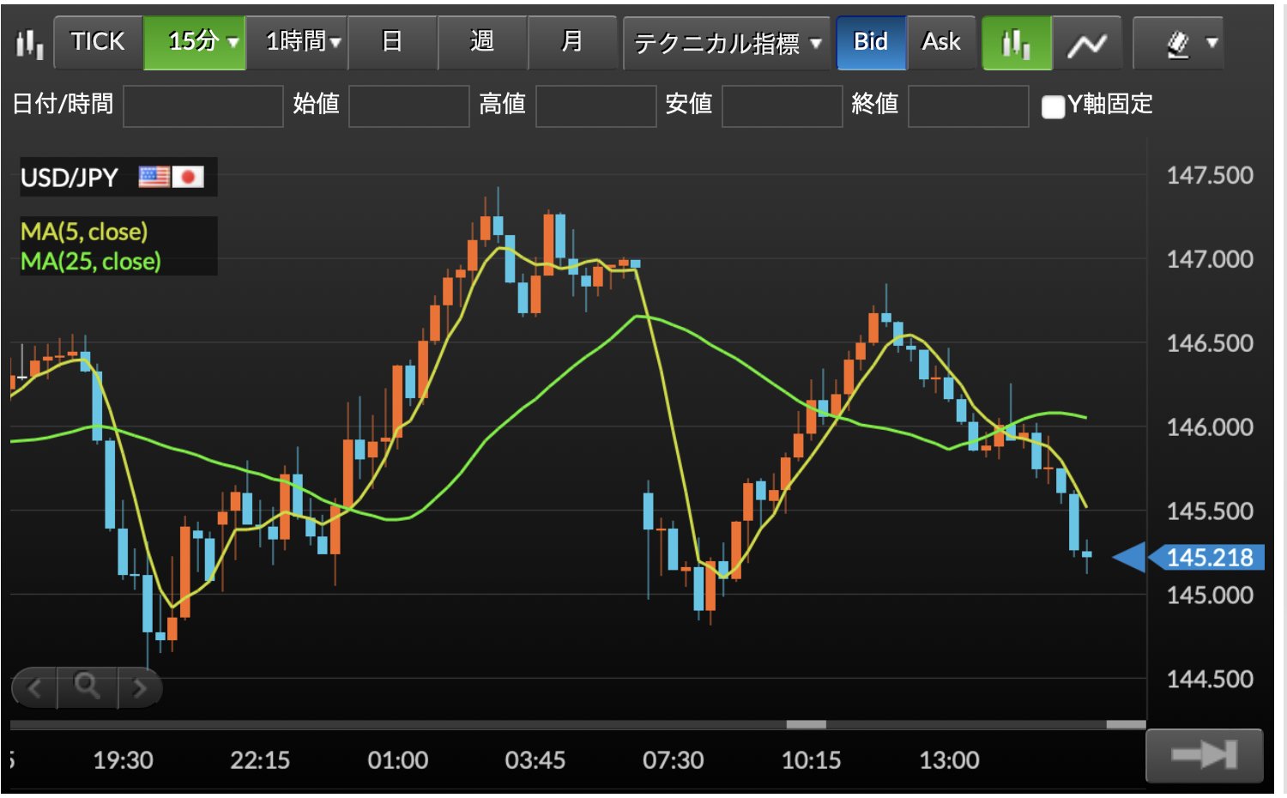
Task: Select the 日 daily interval
Action: click(392, 42)
